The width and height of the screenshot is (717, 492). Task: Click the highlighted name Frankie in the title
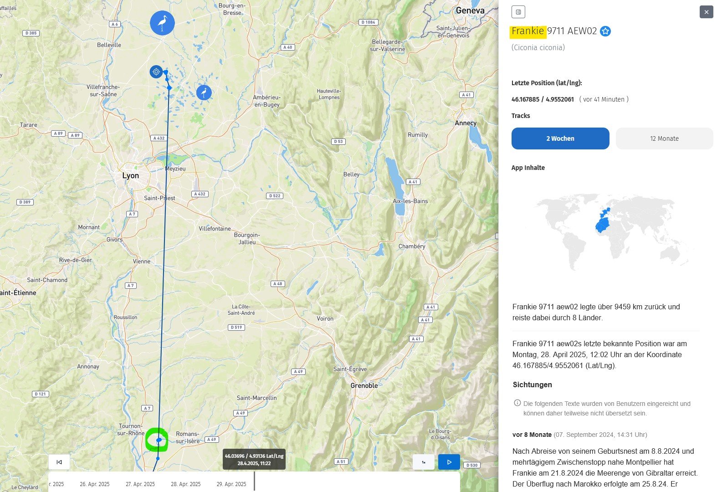(528, 31)
